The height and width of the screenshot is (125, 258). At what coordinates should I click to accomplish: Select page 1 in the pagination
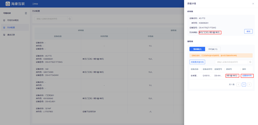pos(244,85)
